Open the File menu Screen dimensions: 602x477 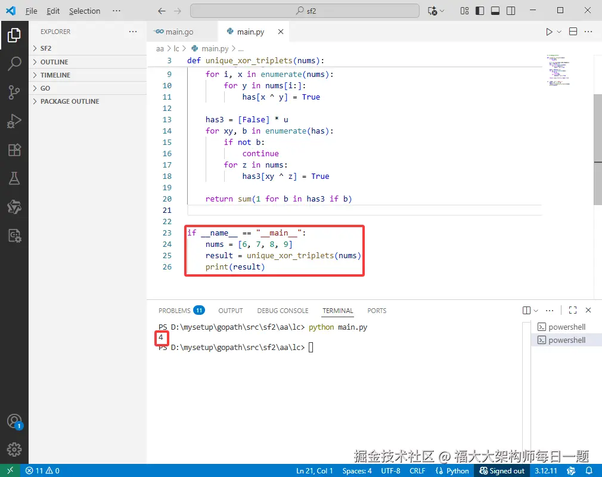point(32,11)
